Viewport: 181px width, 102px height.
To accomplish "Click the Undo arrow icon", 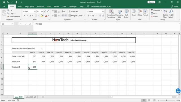I will pos(8,2).
